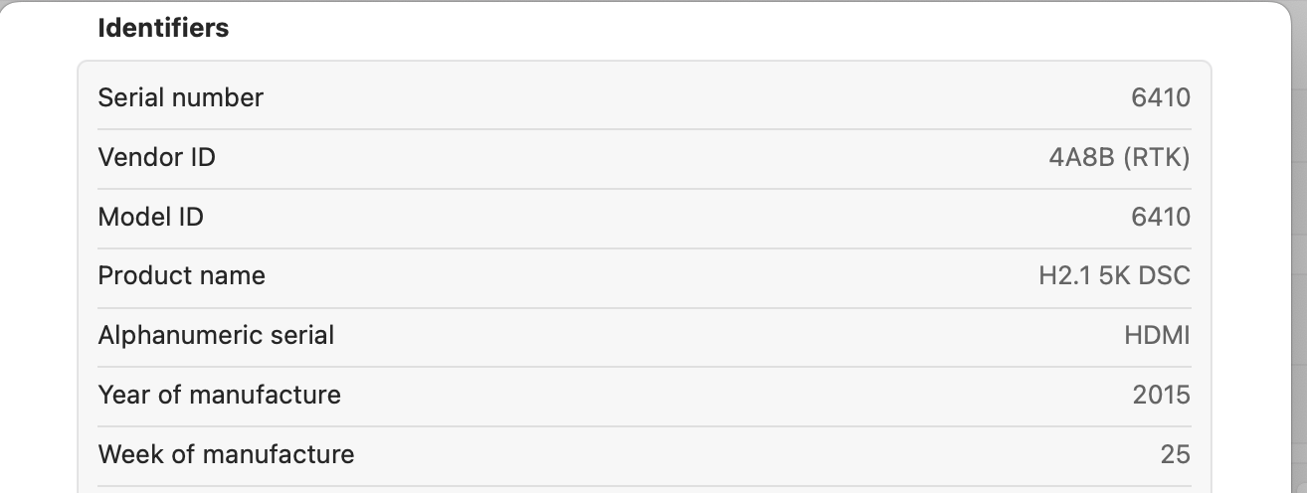Select the Product name label
Image resolution: width=1307 pixels, height=493 pixels.
click(x=181, y=275)
